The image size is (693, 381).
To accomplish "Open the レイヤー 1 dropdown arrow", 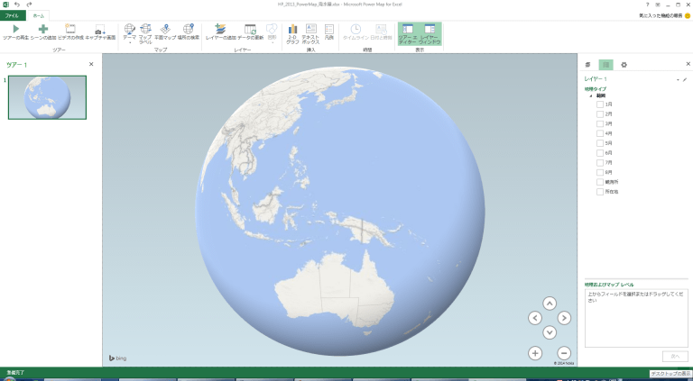I will [677, 79].
